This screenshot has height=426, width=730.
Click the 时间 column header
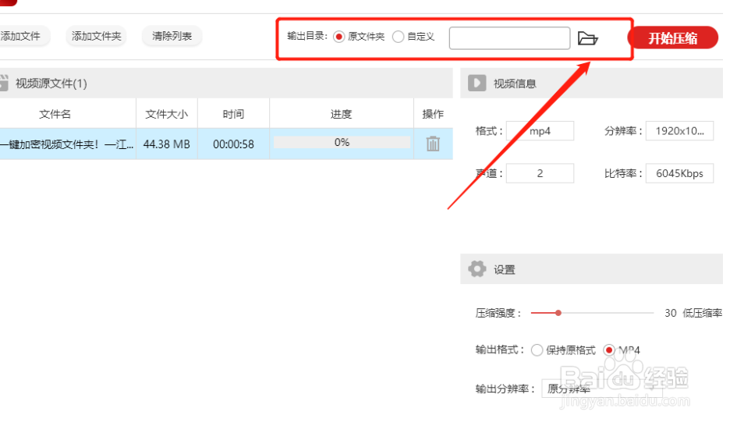(233, 114)
